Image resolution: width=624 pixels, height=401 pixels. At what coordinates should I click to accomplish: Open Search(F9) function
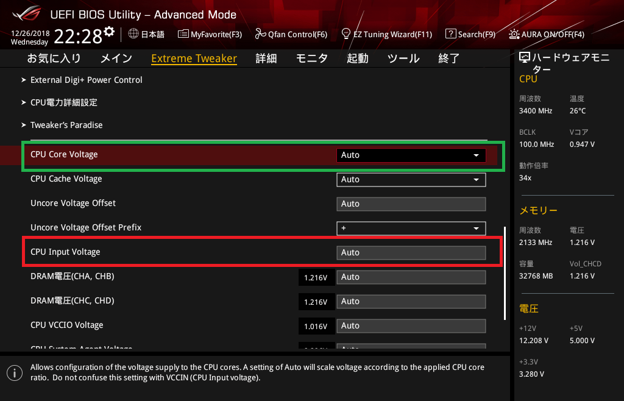tap(477, 34)
